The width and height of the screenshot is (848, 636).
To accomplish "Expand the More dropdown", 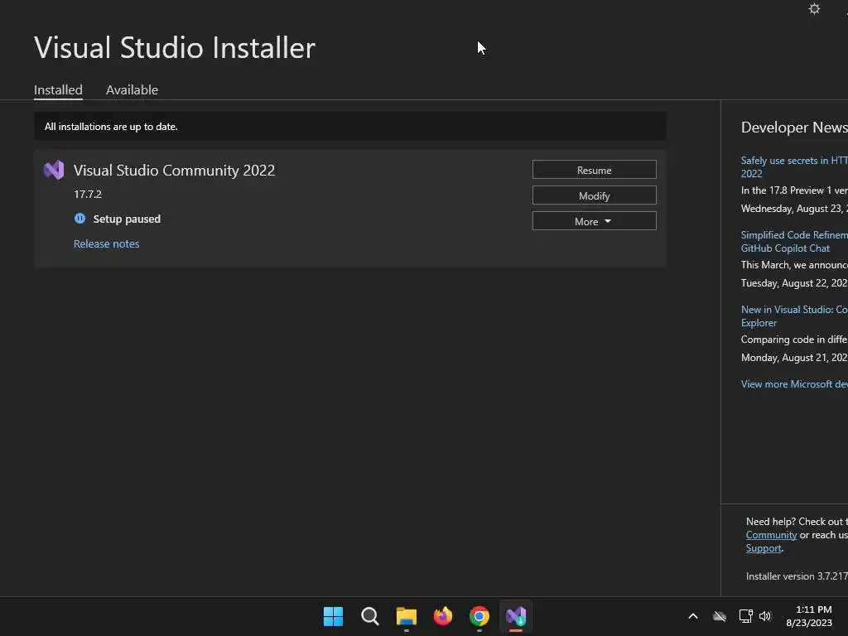I will [594, 221].
